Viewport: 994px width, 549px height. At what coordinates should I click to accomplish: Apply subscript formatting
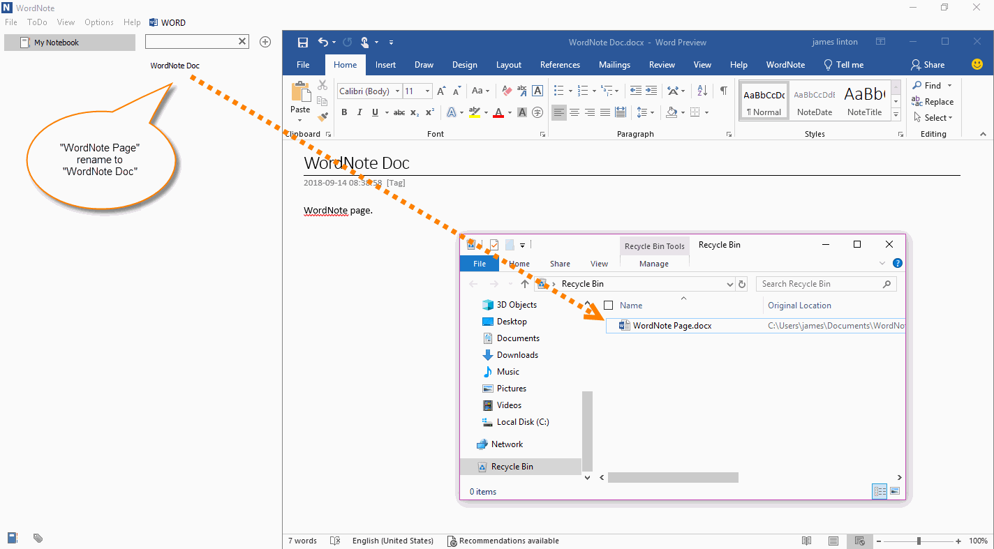tap(415, 112)
